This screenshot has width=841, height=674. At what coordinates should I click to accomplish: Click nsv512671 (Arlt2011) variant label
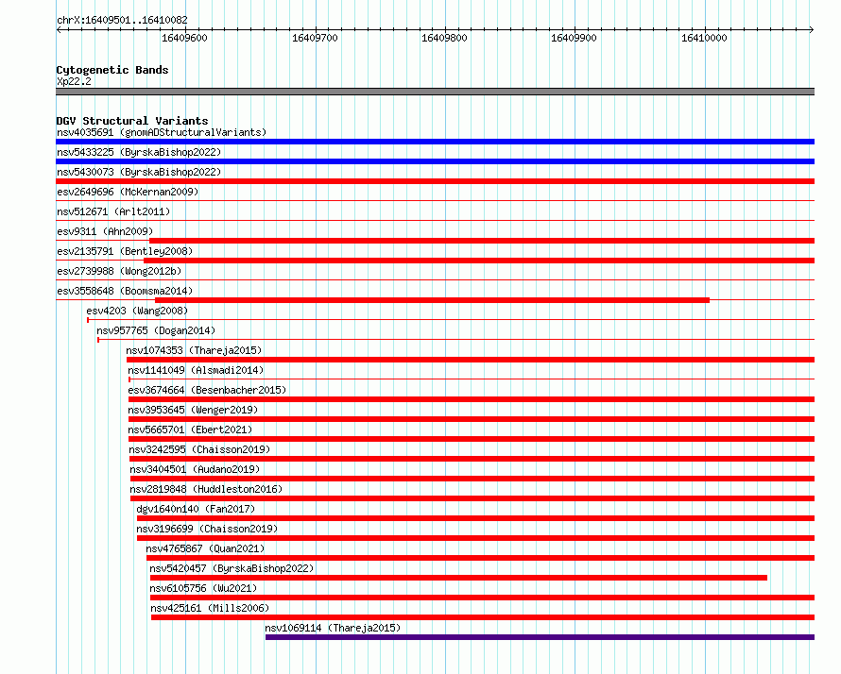pos(113,211)
